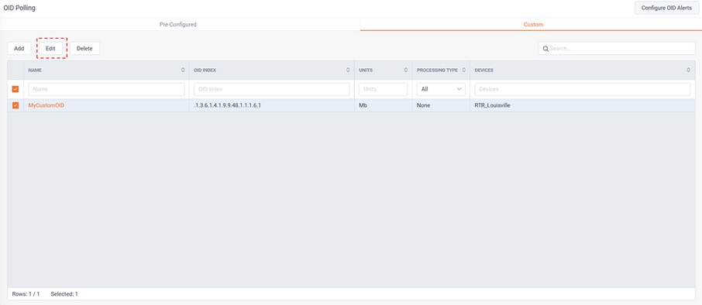This screenshot has width=702, height=305.
Task: Click the UNITS column header
Action: (366, 70)
